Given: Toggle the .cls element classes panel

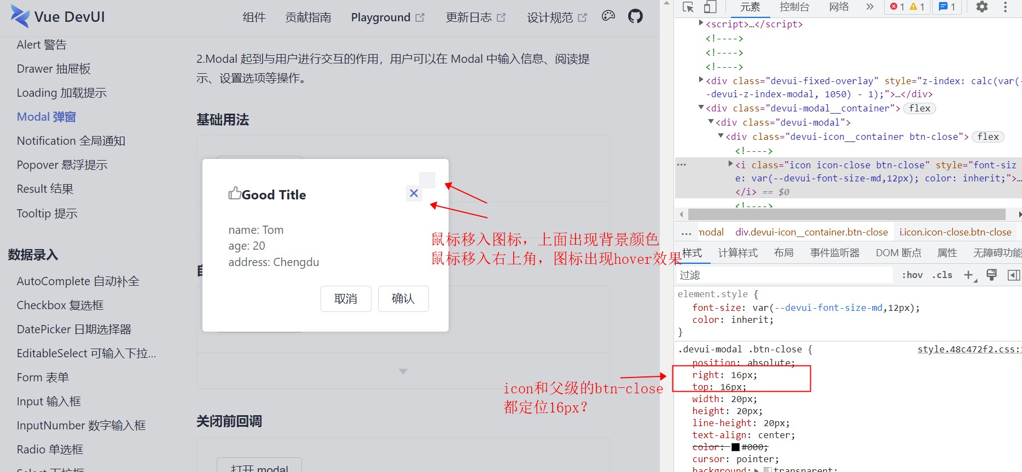Looking at the screenshot, I should (x=942, y=275).
